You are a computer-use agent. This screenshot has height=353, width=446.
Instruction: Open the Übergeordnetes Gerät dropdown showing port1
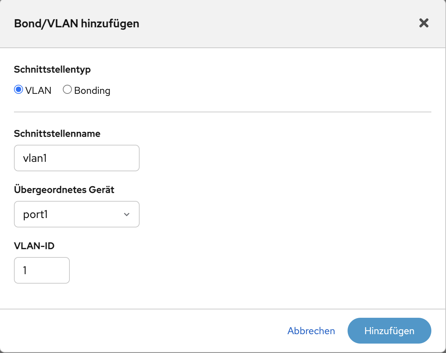click(x=77, y=214)
